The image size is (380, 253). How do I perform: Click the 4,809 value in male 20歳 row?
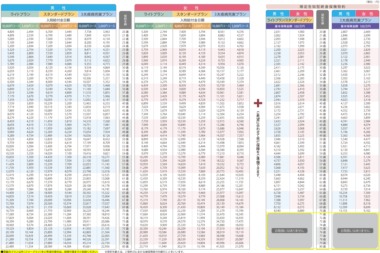point(11,32)
